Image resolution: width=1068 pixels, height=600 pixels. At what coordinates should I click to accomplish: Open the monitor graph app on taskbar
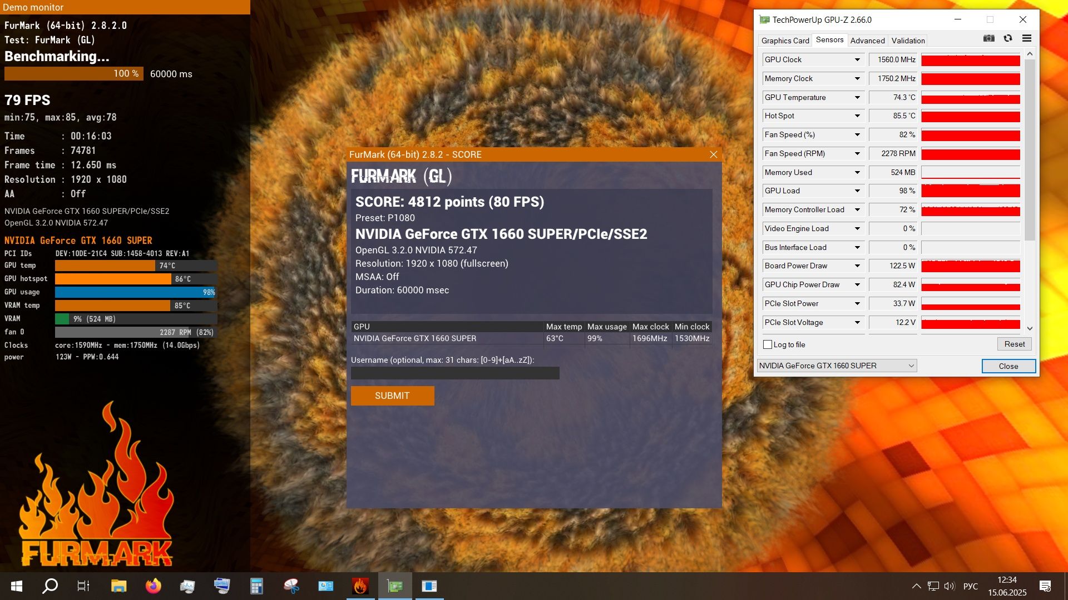tap(187, 586)
